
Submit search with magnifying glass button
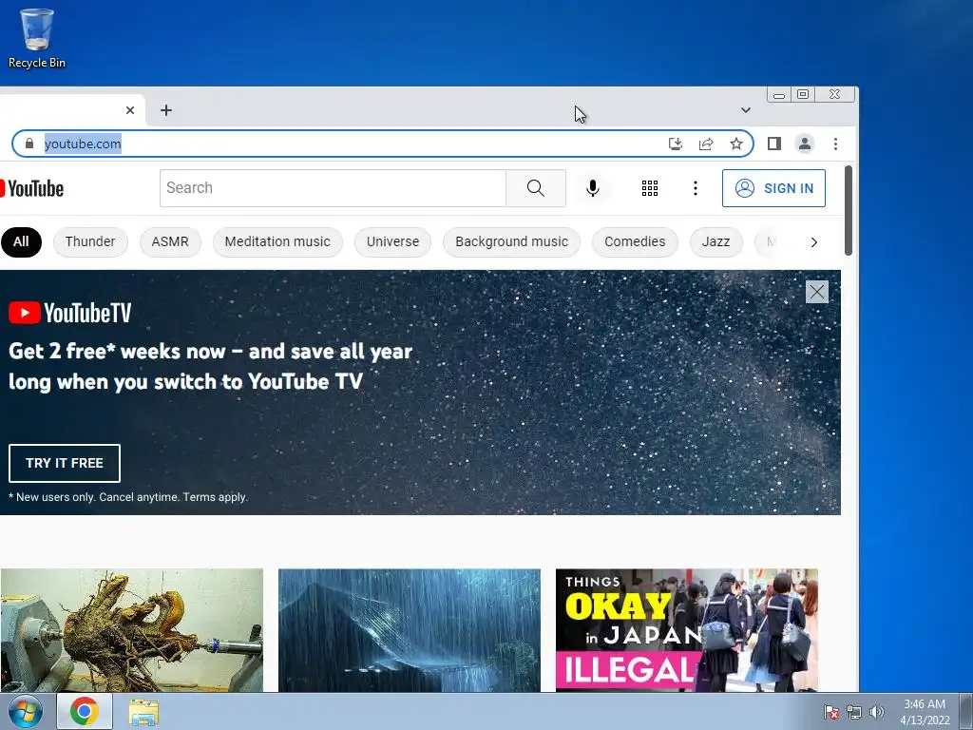[536, 188]
